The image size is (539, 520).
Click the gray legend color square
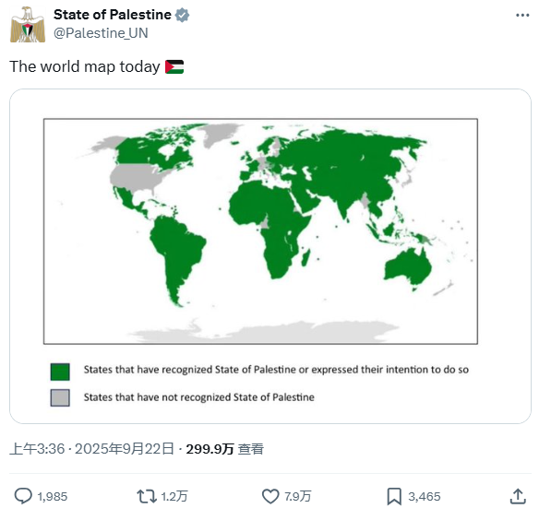click(x=60, y=397)
